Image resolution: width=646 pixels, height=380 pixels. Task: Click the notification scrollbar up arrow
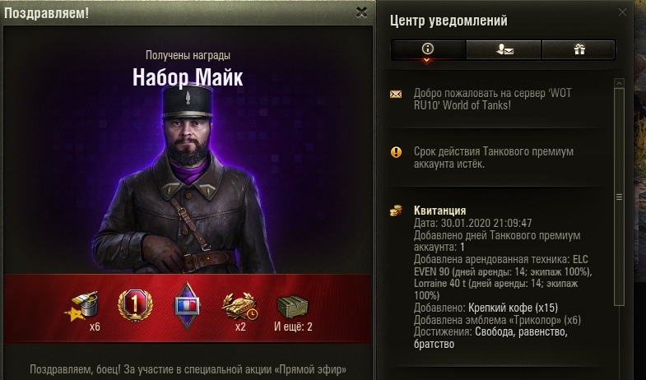(x=619, y=83)
